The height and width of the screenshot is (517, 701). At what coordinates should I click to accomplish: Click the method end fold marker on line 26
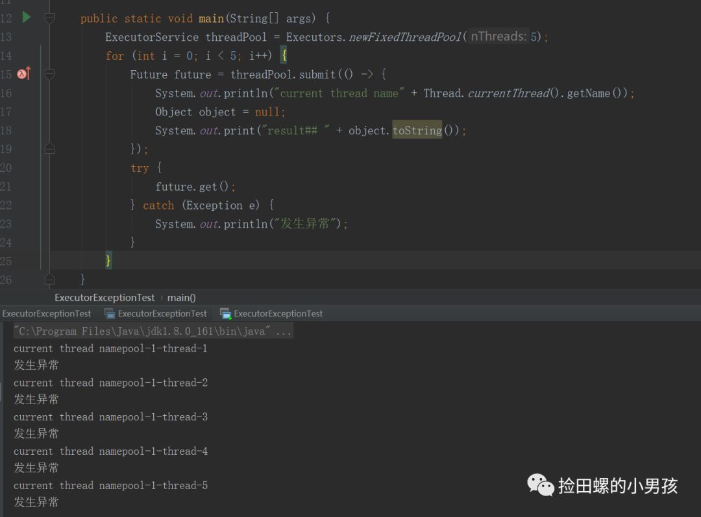[49, 280]
